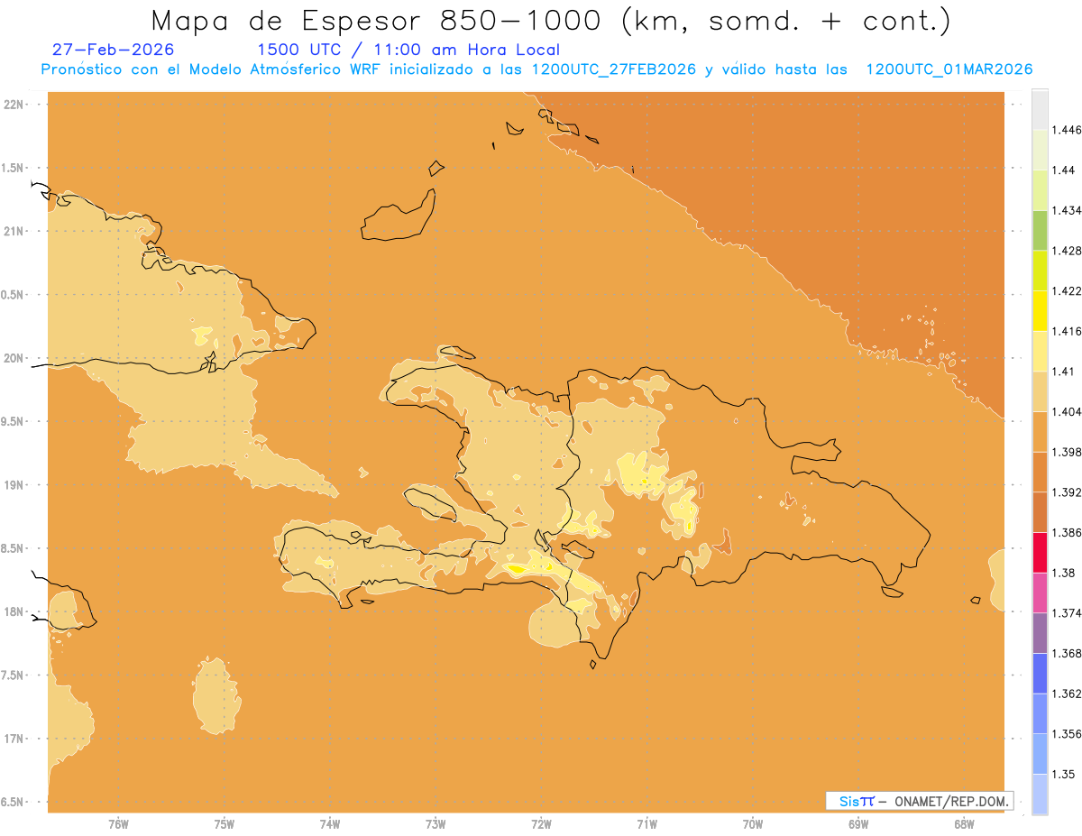Viewport: 1082px width, 836px height.
Task: Click the '75W' longitude label
Action: [x=224, y=824]
